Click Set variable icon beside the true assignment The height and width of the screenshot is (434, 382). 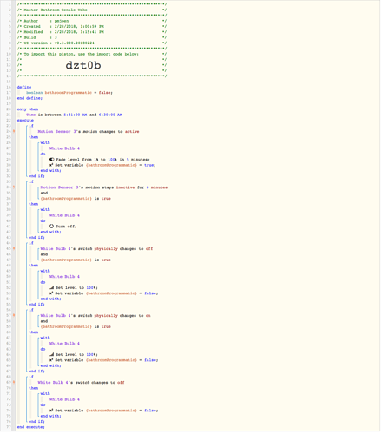click(51, 165)
